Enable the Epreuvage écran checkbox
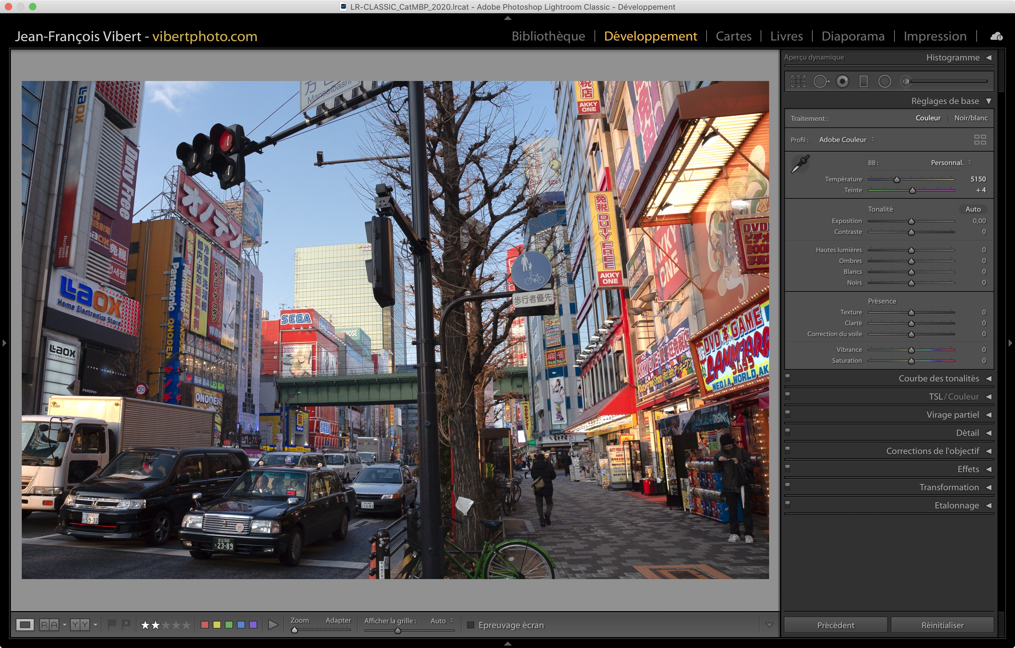 click(471, 625)
